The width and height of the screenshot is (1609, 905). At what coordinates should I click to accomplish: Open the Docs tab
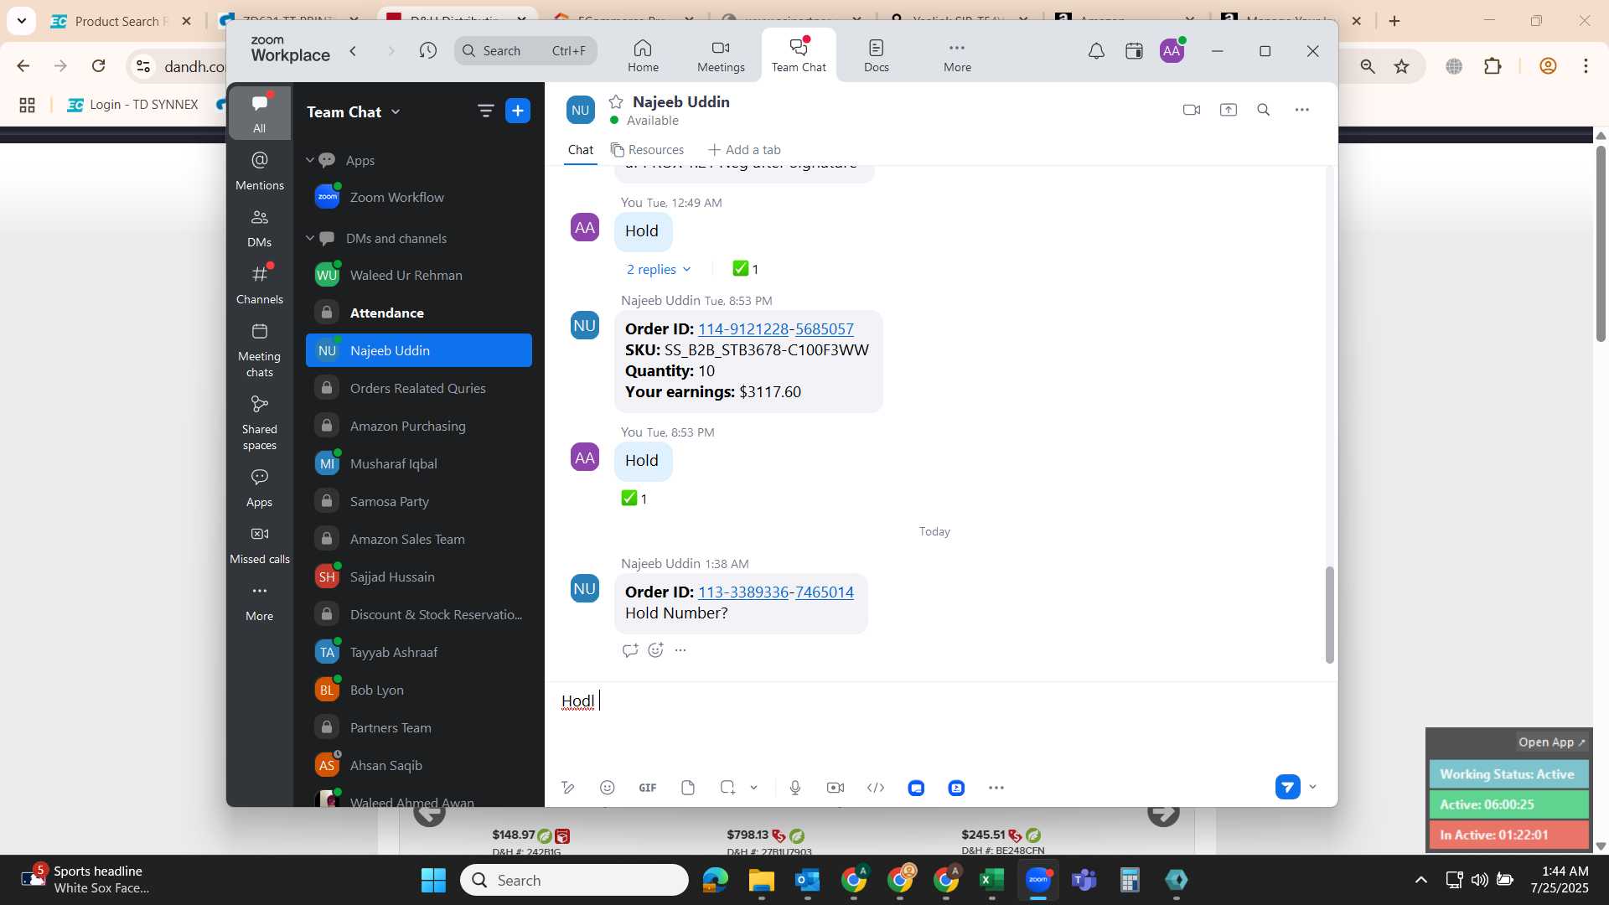pyautogui.click(x=876, y=55)
